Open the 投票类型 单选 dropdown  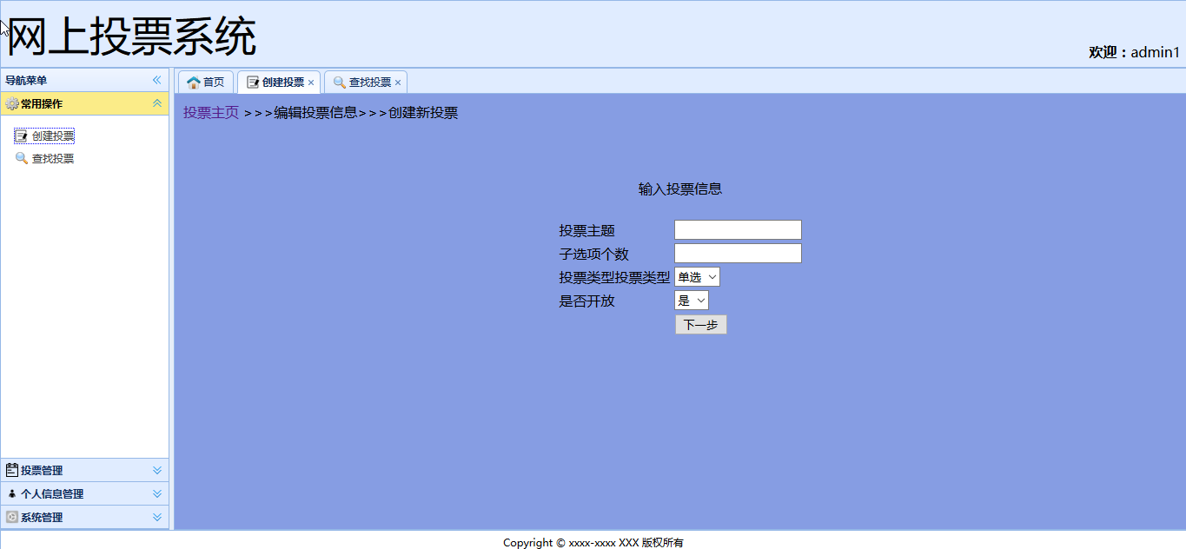pyautogui.click(x=697, y=277)
